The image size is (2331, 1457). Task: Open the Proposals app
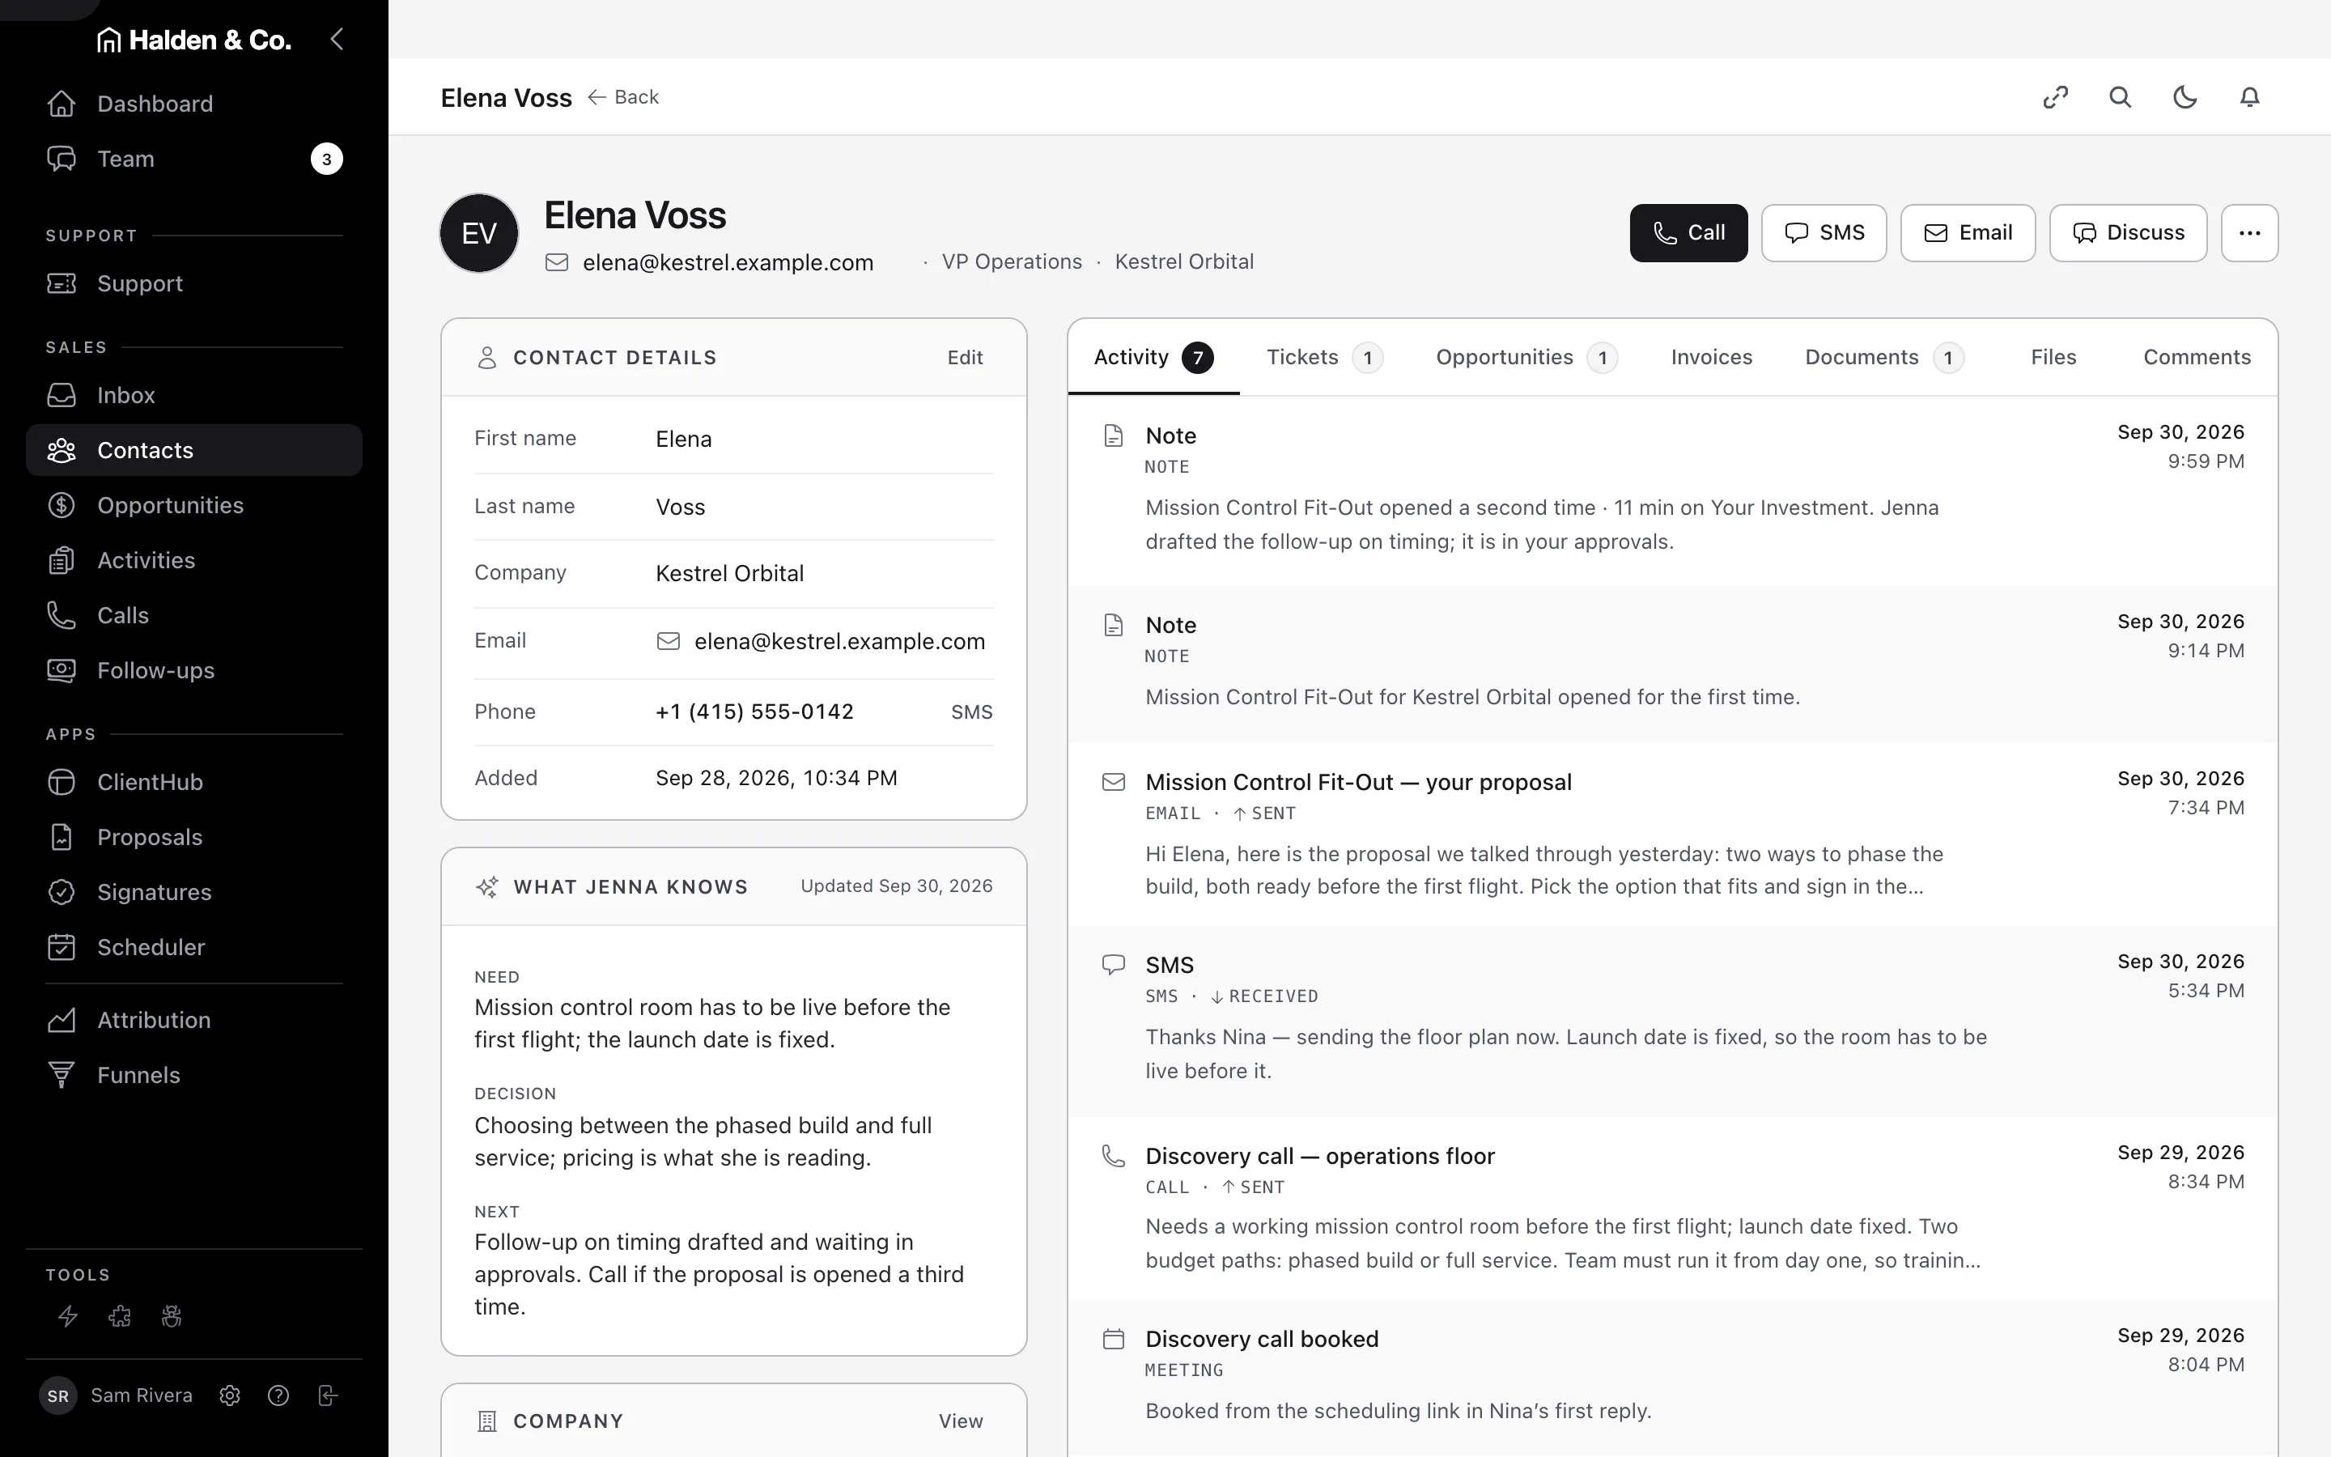193,836
